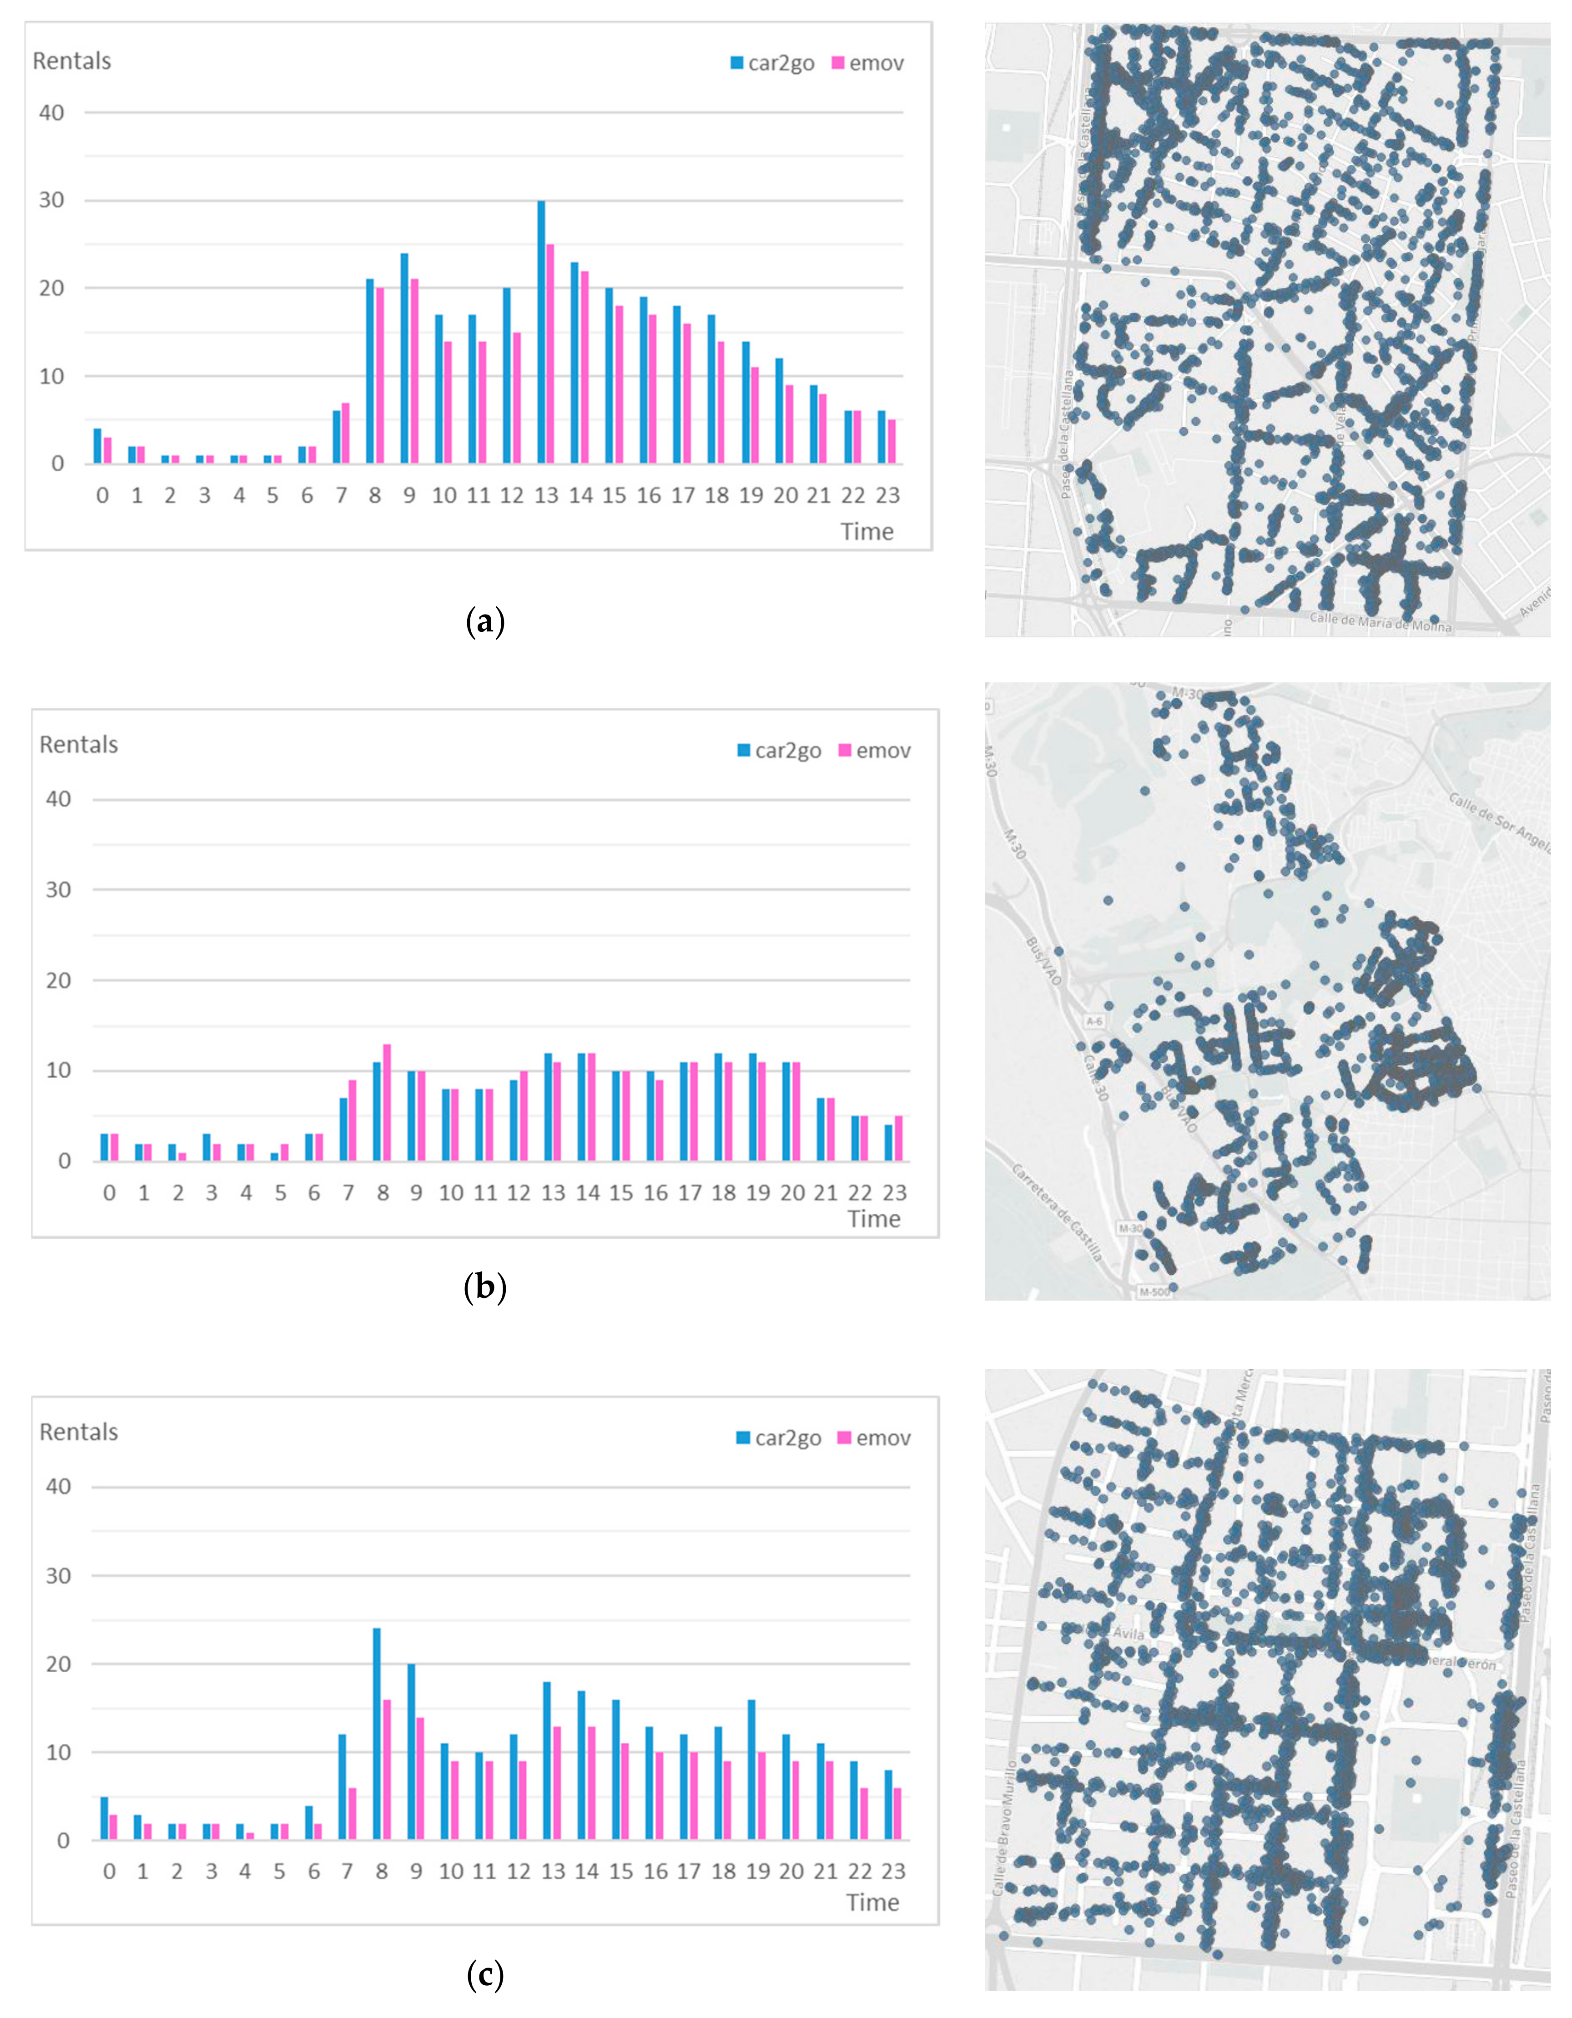The height and width of the screenshot is (2018, 1572).
Task: Click the pink emov bar at hour 13 in chart (a)
Action: (550, 354)
